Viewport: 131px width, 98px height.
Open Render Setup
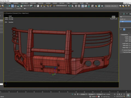pyautogui.click(x=96, y=6)
